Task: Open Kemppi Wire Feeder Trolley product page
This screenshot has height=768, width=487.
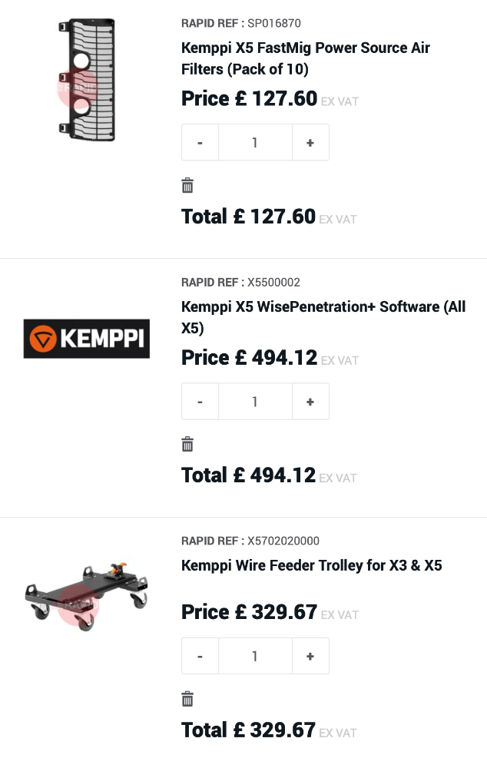Action: click(x=311, y=566)
